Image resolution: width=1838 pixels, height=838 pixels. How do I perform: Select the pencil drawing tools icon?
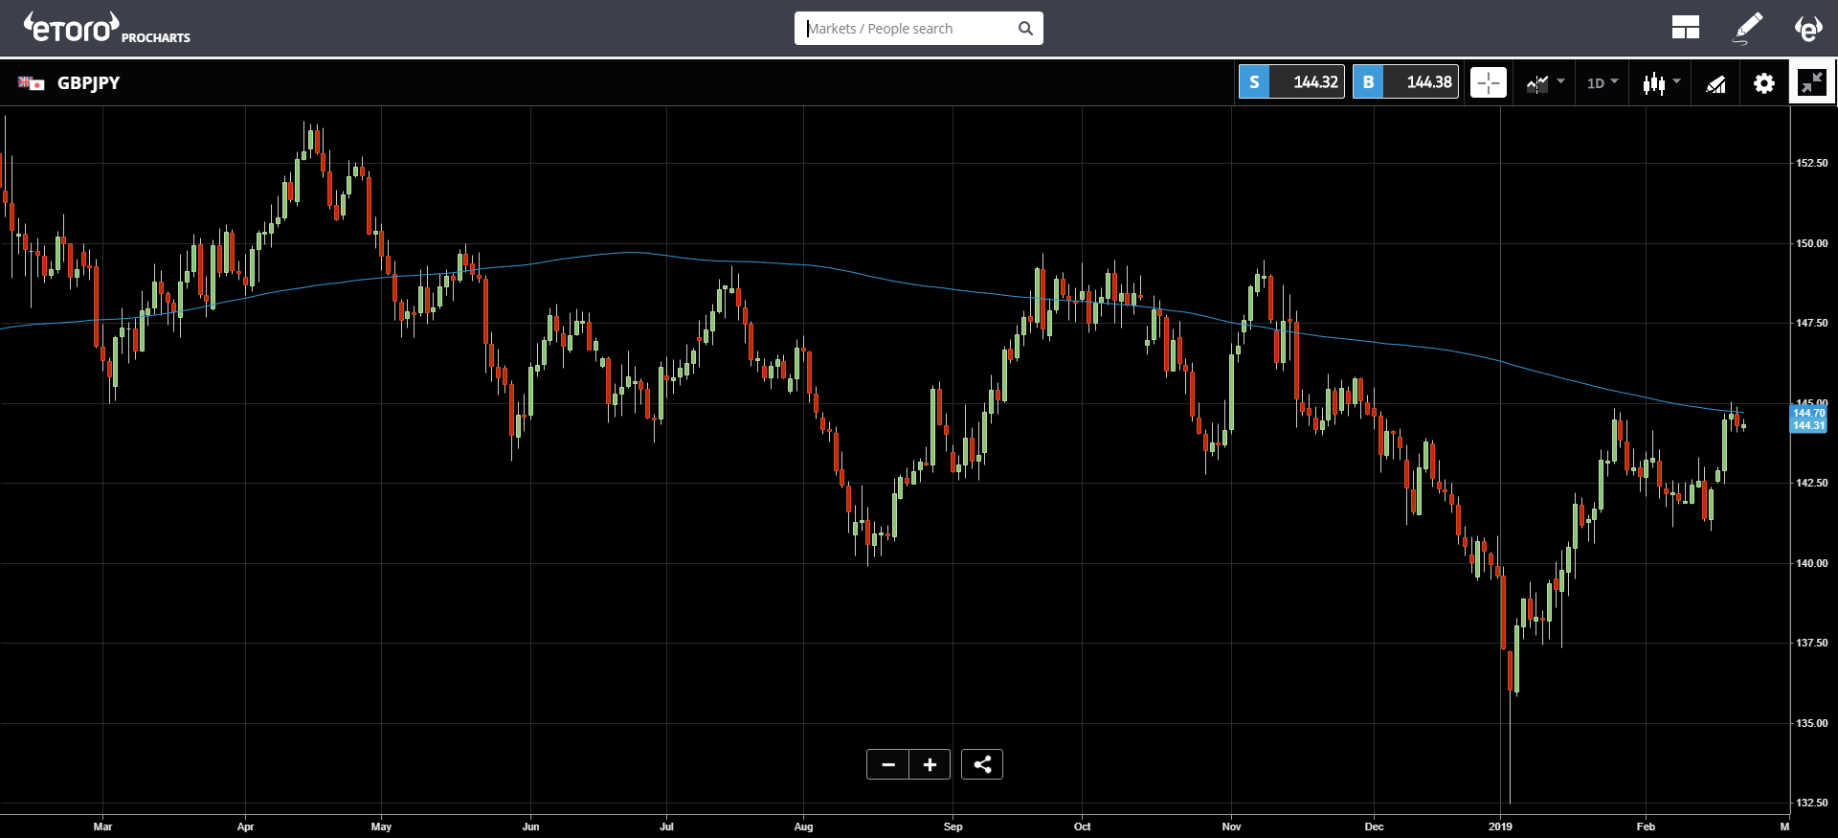[1748, 29]
